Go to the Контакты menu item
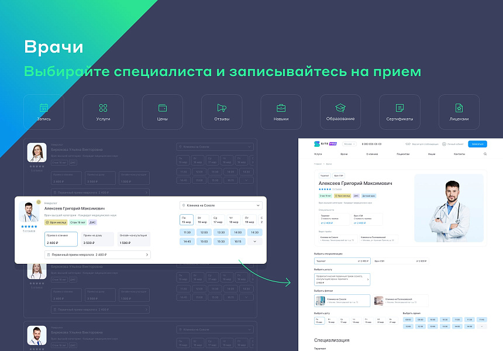The width and height of the screenshot is (503, 351). 459,154
